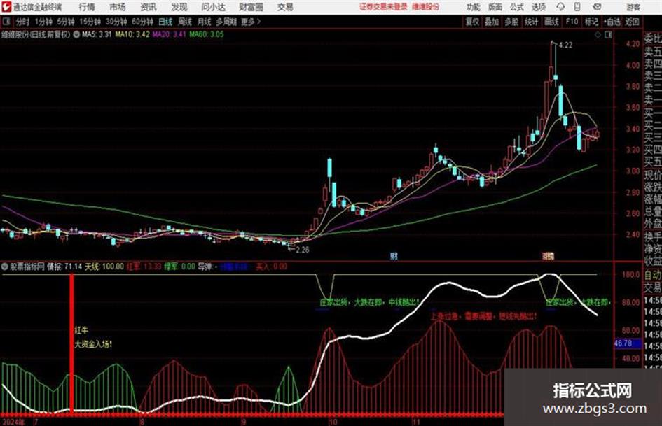The image size is (662, 426).
Task: Toggle 标记 marker on the stock
Action: tap(591, 22)
